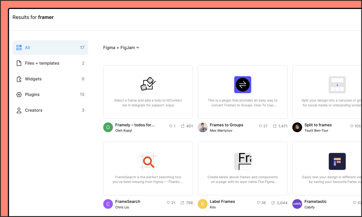This screenshot has height=217, width=362.
Task: Click the Split to frames description text
Action: point(332,103)
